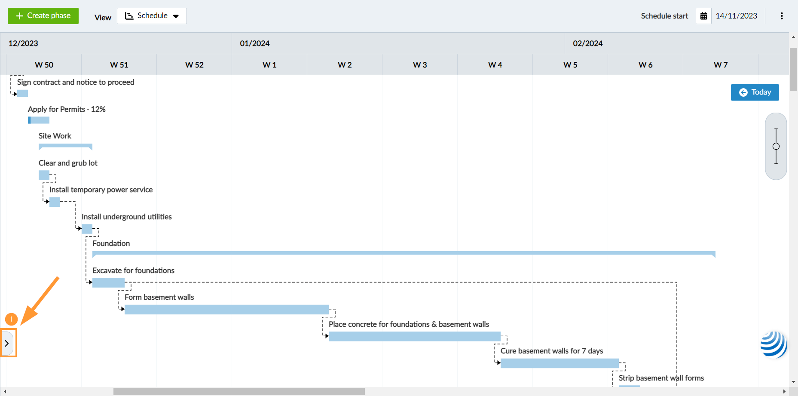
Task: Click the Site Work summary bar
Action: pos(65,146)
